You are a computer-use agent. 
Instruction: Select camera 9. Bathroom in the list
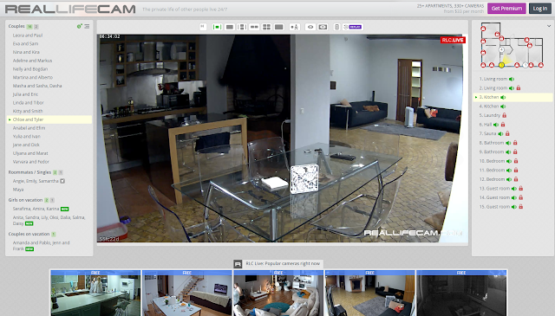(492, 152)
